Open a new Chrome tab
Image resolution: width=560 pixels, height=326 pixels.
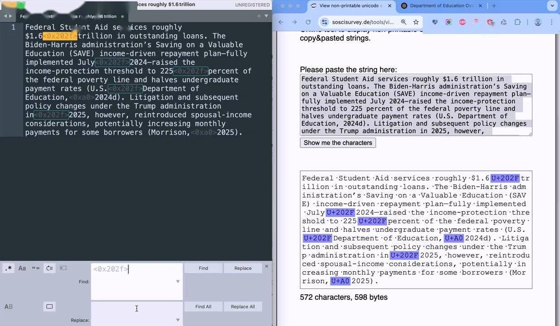494,5
